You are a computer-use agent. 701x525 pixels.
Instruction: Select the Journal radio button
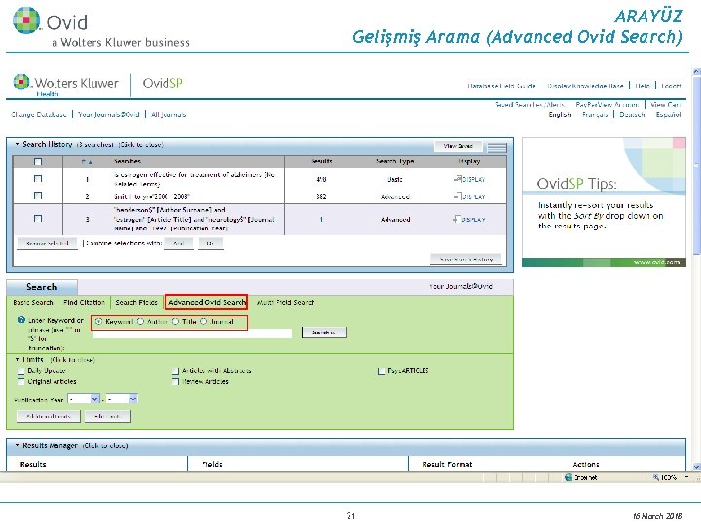coord(203,321)
